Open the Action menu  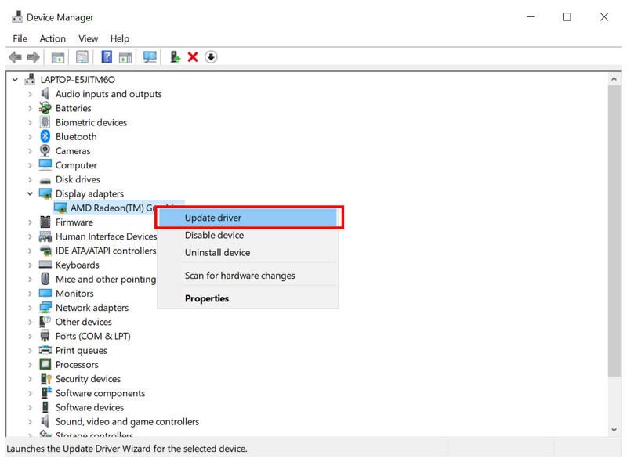[52, 38]
